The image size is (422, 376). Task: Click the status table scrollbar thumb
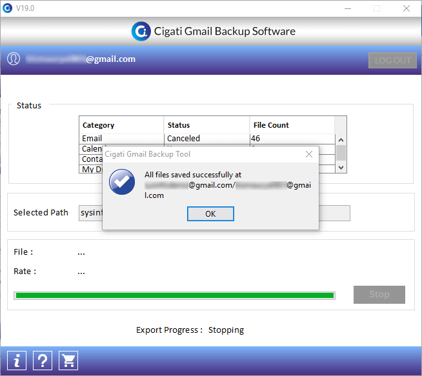pos(341,153)
